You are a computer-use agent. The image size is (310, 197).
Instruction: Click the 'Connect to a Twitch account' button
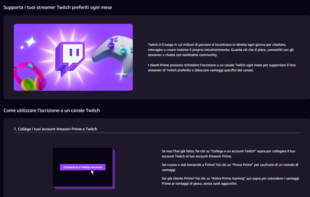[x=83, y=167]
